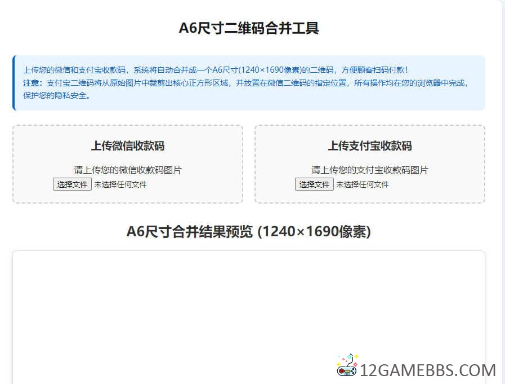505x384 pixels.
Task: Click the 上传支付宝收款码 heading
Action: click(370, 146)
